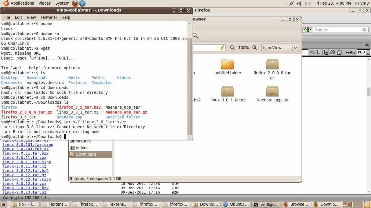Open the mail envelope indicator
Viewport: 371px width, 208px height.
(308, 3)
